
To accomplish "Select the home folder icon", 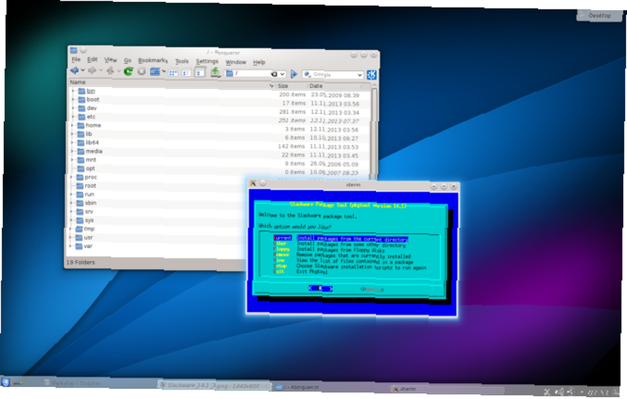I will point(80,125).
